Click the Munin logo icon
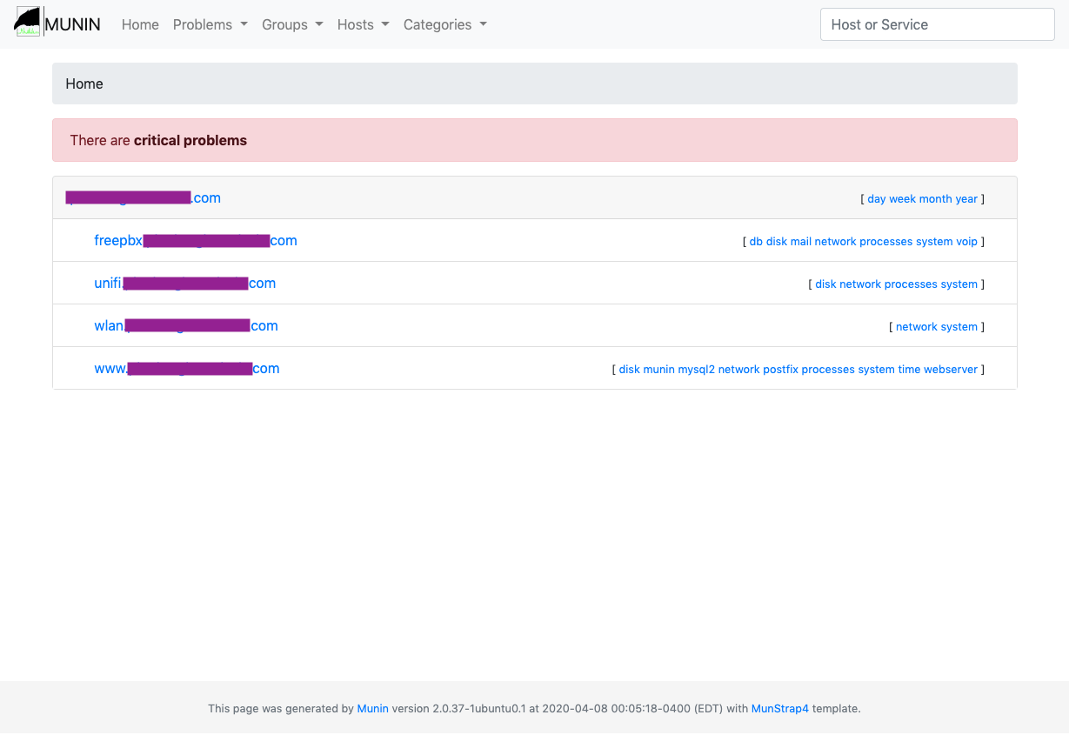This screenshot has width=1069, height=735. coord(29,23)
